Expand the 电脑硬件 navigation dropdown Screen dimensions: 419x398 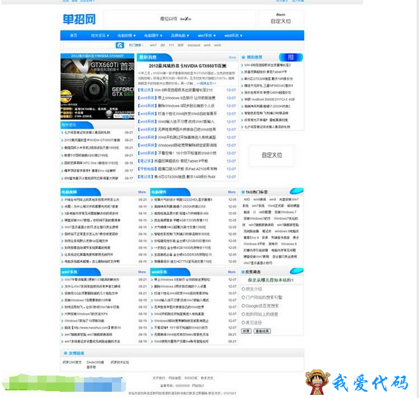click(154, 35)
